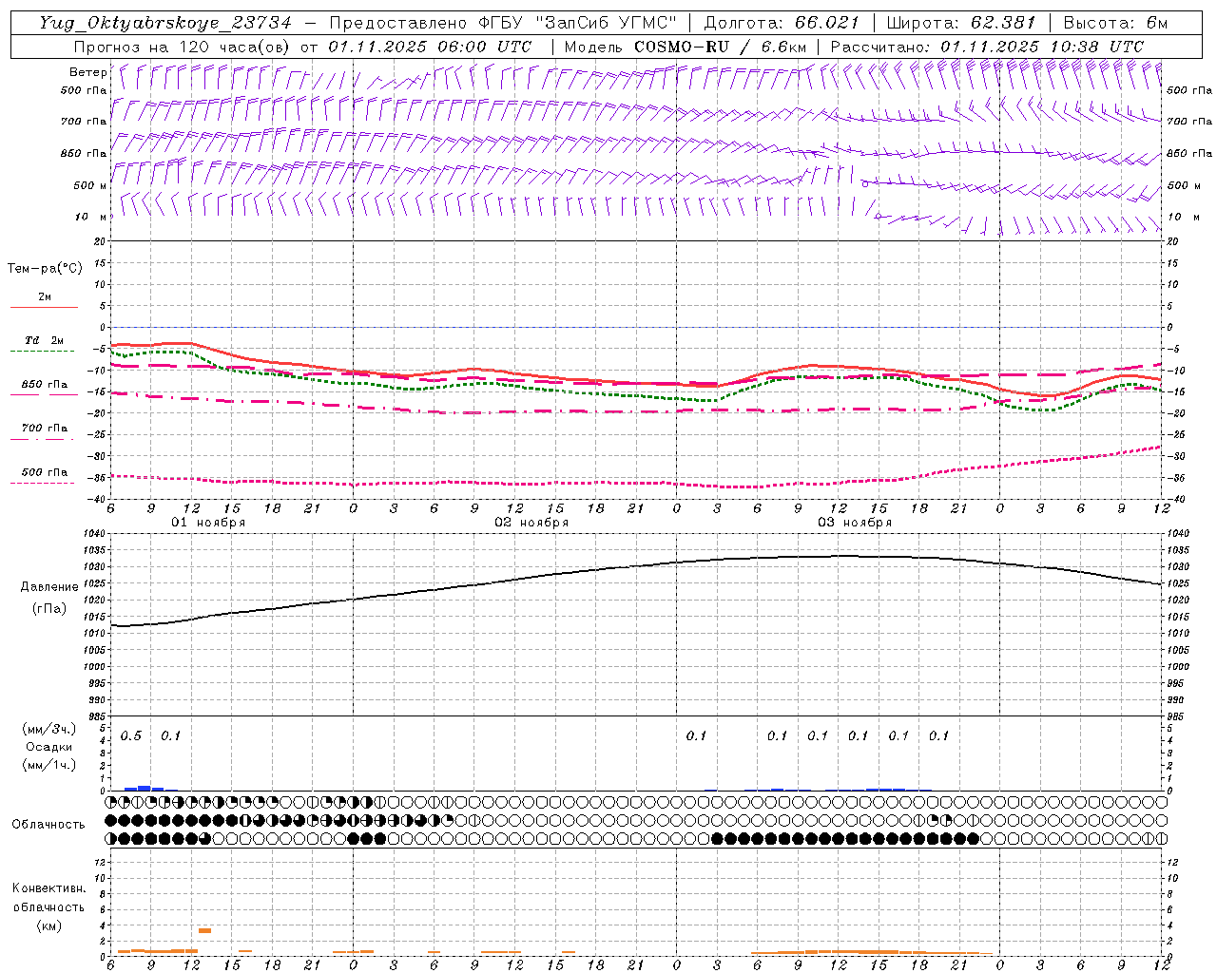1217x973 pixels.
Task: Click the Рассчитано: 01.11.2025 10:38 UTC timestamp
Action: (987, 47)
